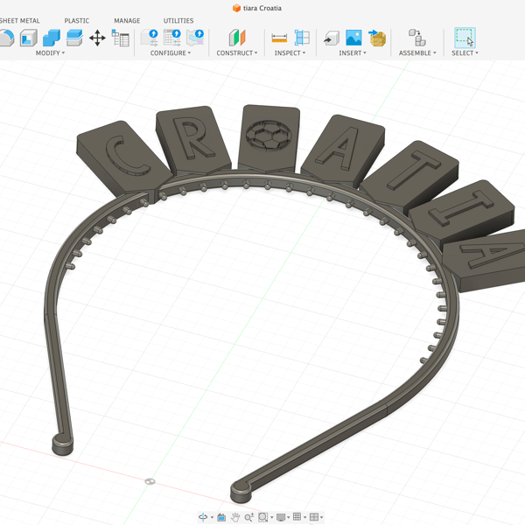Expand the CONSTRUCT dropdown menu
The height and width of the screenshot is (525, 525).
pos(237,52)
